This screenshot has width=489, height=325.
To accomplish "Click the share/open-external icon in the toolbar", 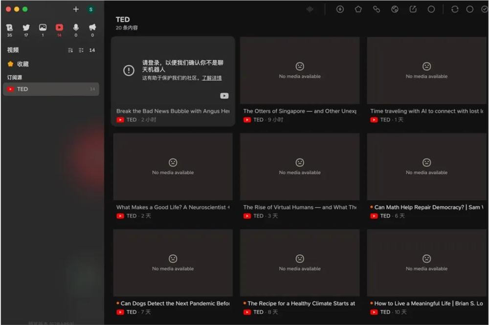I will (413, 9).
